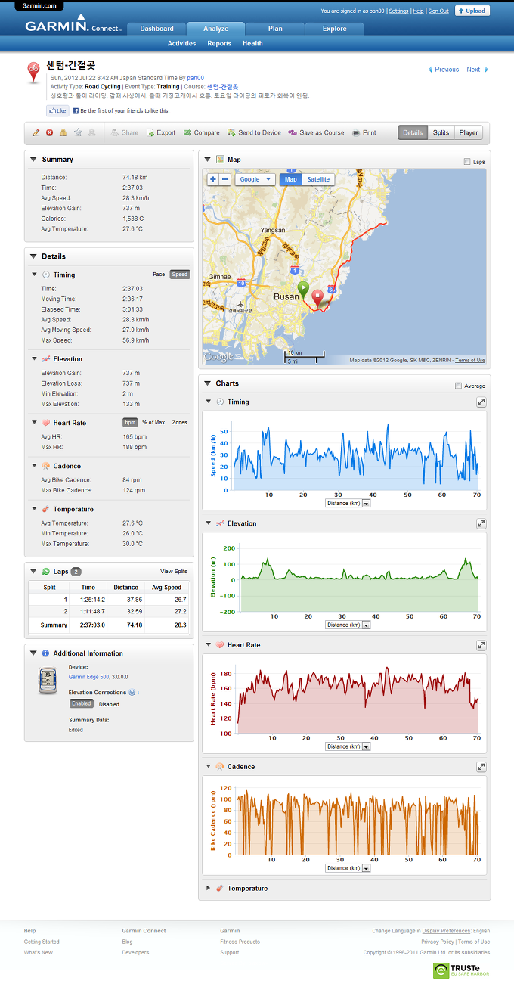
Task: Collapse the Additional Information panel
Action: click(x=33, y=653)
